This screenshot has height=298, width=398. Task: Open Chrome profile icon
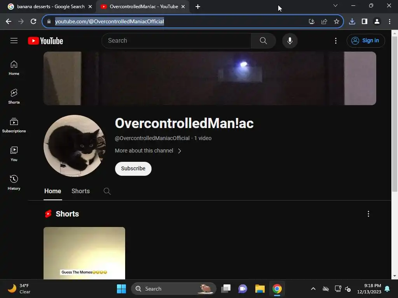(x=377, y=21)
